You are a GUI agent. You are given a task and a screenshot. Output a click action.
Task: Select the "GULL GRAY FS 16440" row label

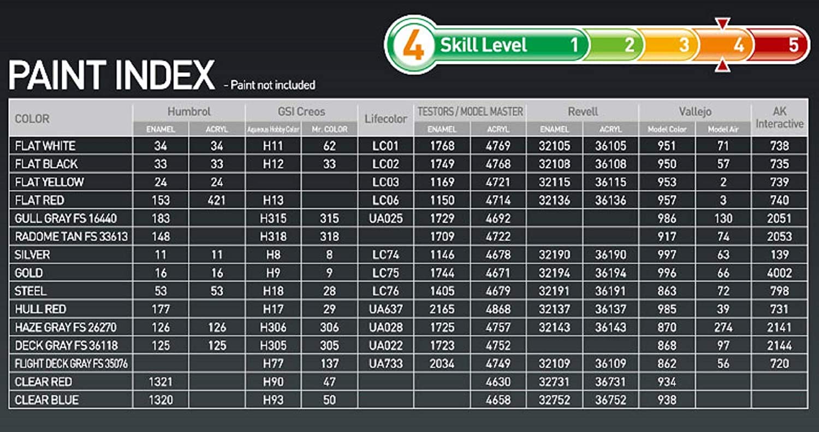pos(66,218)
